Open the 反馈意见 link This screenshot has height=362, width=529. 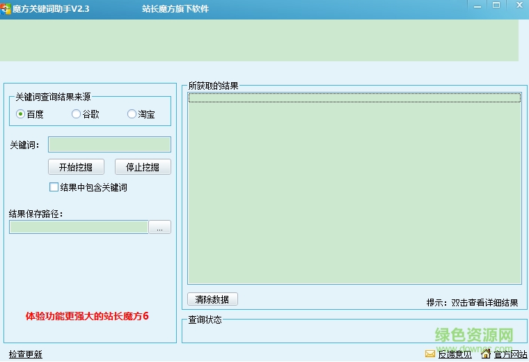coord(455,354)
